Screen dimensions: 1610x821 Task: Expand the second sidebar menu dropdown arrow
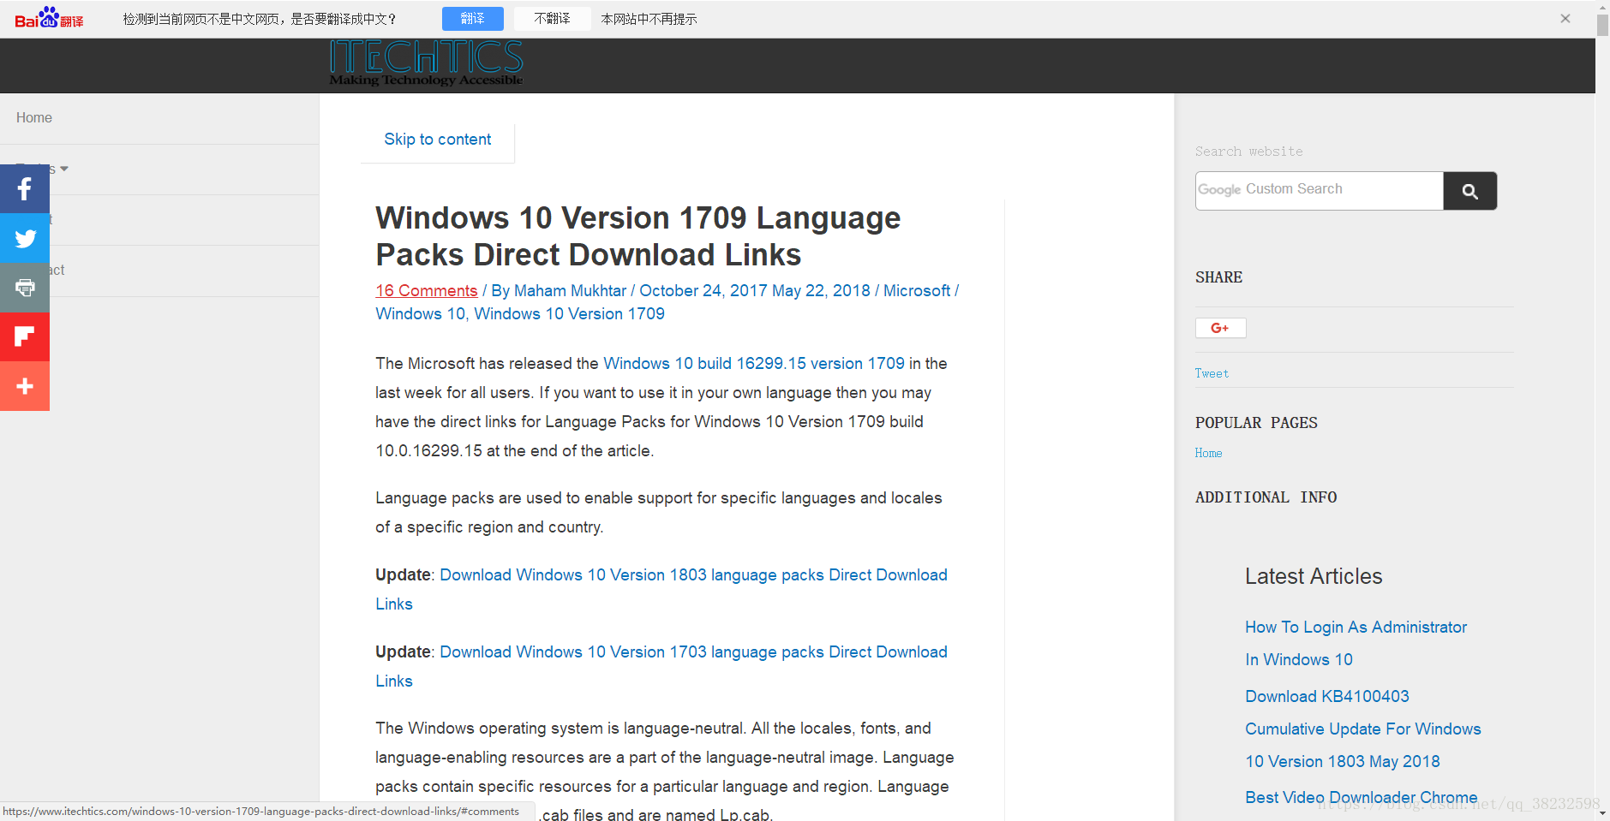click(64, 169)
